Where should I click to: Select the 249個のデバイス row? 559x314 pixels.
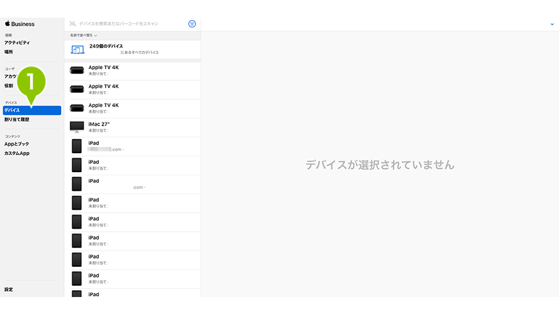(133, 50)
